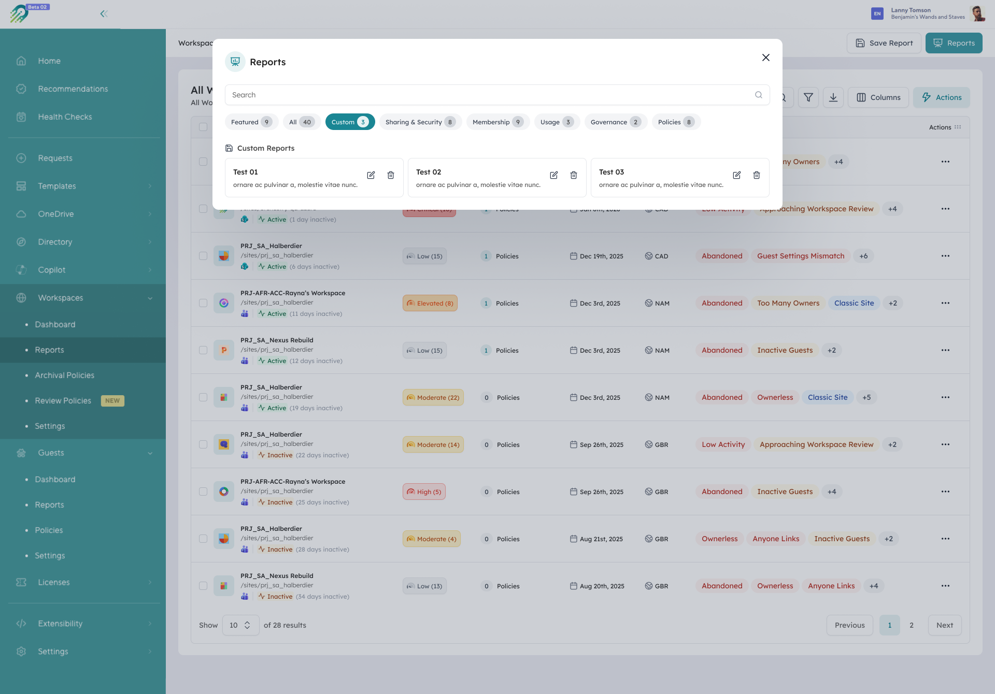Delete the Test 02 custom report

click(x=574, y=175)
